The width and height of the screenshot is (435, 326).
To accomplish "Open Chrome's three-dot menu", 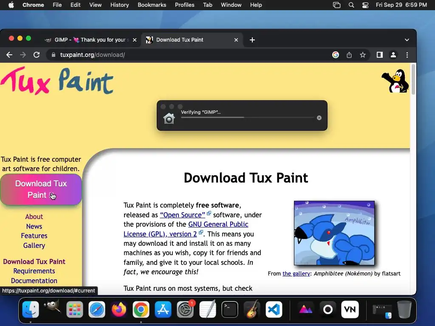I will tap(407, 55).
